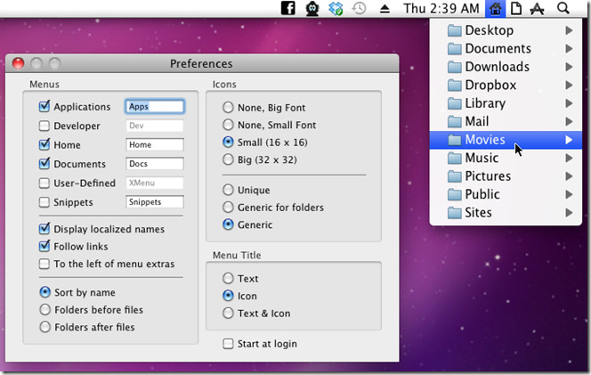Expand the Music submenu arrow

[569, 158]
